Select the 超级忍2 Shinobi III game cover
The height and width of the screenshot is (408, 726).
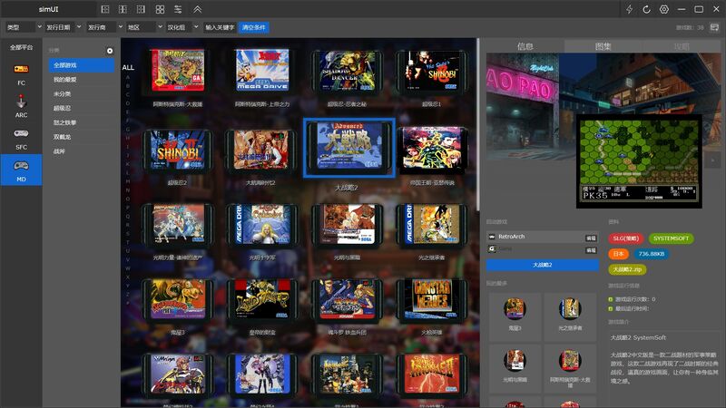(x=177, y=150)
